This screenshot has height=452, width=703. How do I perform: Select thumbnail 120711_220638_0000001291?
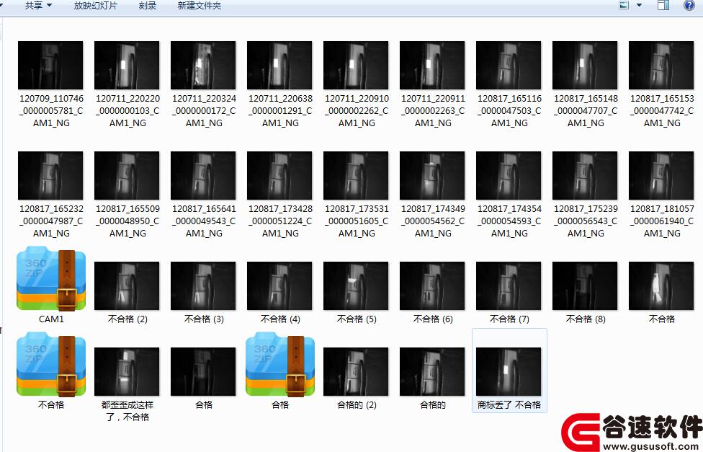click(279, 65)
